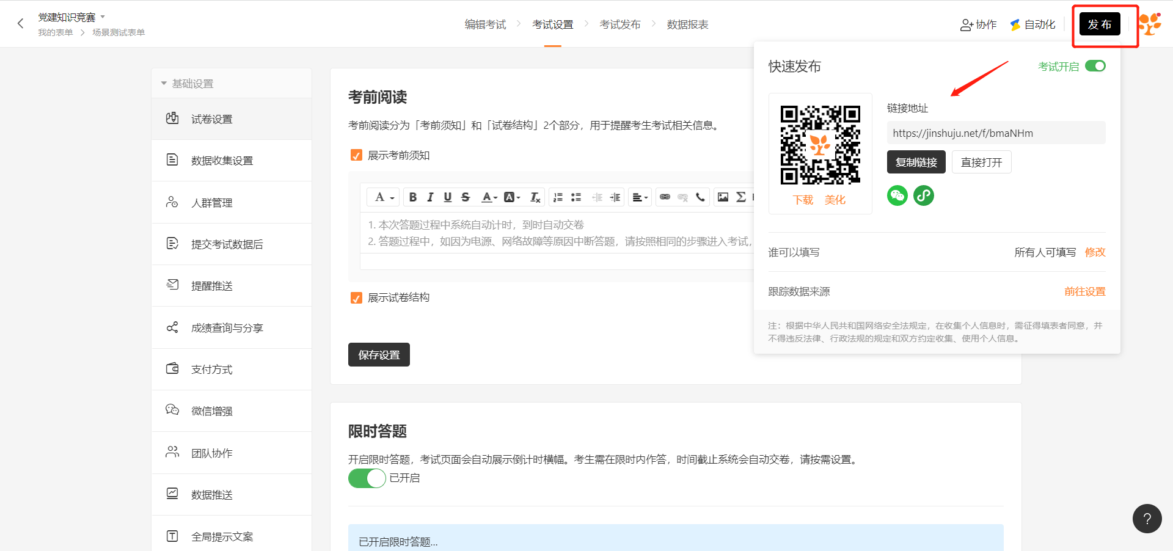Turn off the 考试开启 switch
Viewport: 1173px width, 551px height.
pyautogui.click(x=1095, y=66)
